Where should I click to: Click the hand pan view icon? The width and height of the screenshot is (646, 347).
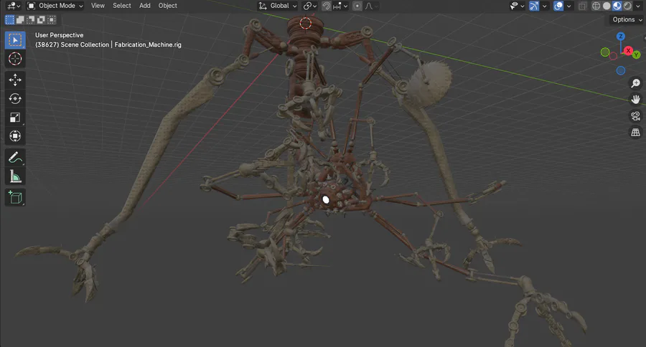636,100
